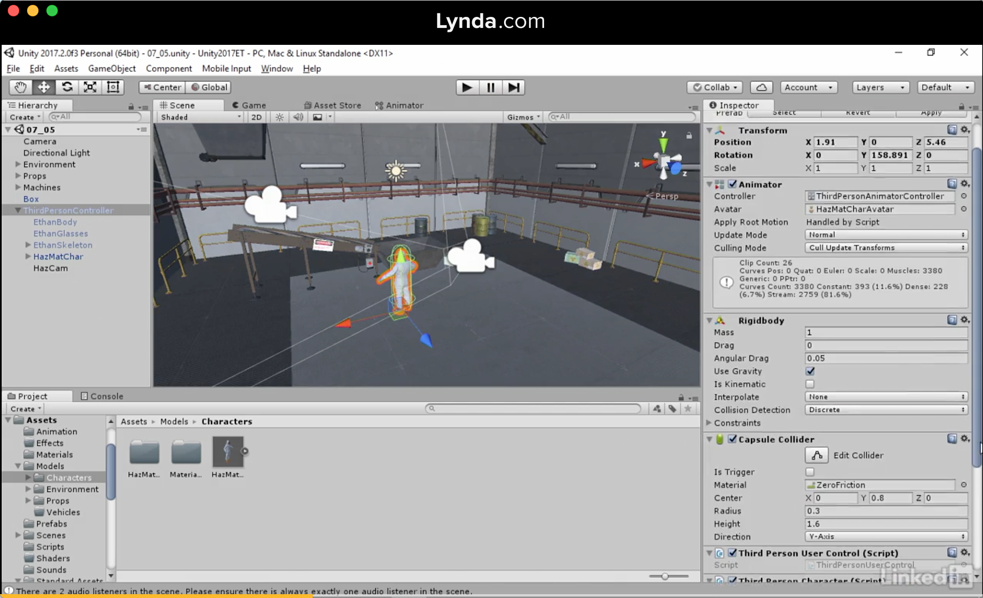This screenshot has width=983, height=598.
Task: Open Capsule Collider help book icon
Action: point(952,439)
